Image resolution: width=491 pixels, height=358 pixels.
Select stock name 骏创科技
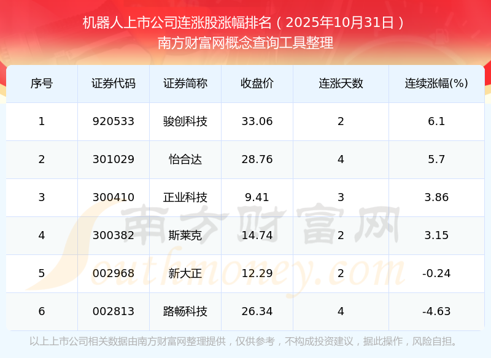tap(185, 121)
